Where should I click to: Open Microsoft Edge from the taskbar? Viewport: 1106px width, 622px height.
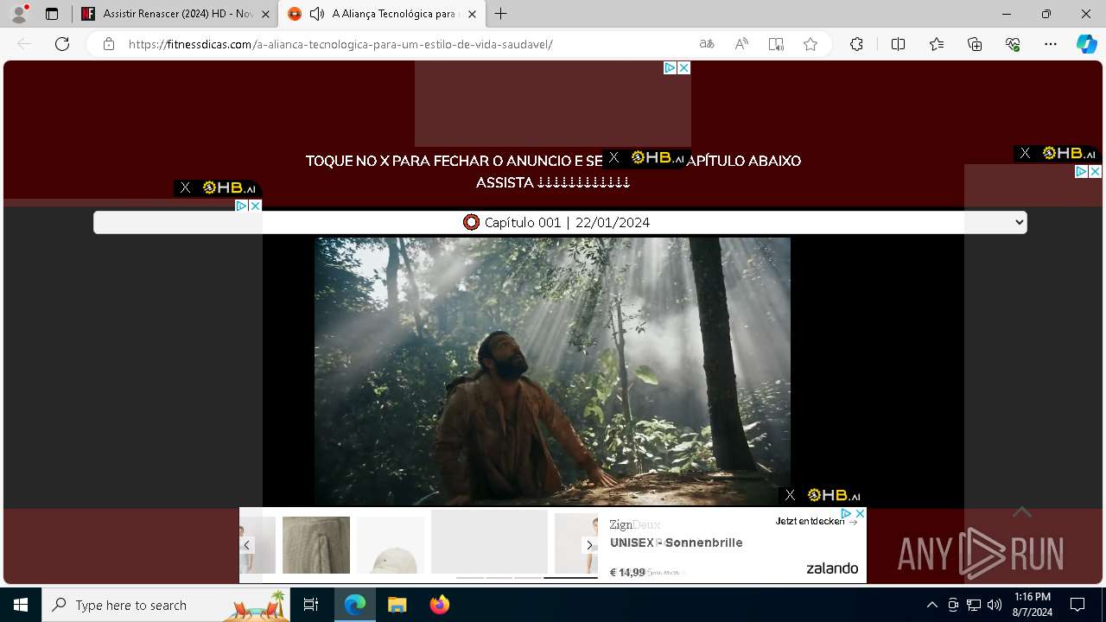(x=355, y=605)
